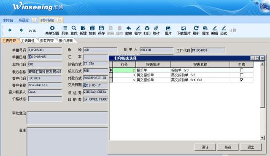Click the 设计 button in print dialog
The height and width of the screenshot is (156, 270).
coord(205,147)
